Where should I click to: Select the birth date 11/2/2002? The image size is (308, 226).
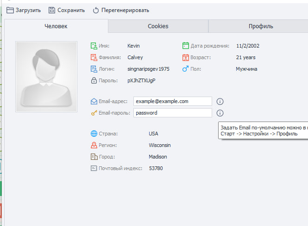coord(248,46)
